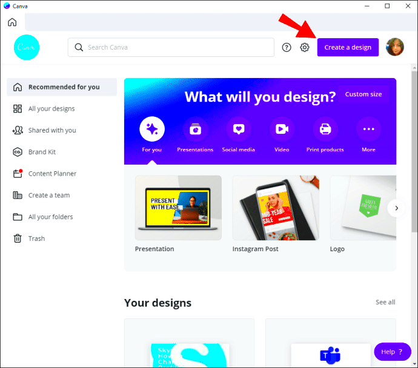This screenshot has width=418, height=368.
Task: Focus the Search Canva field
Action: tap(171, 47)
